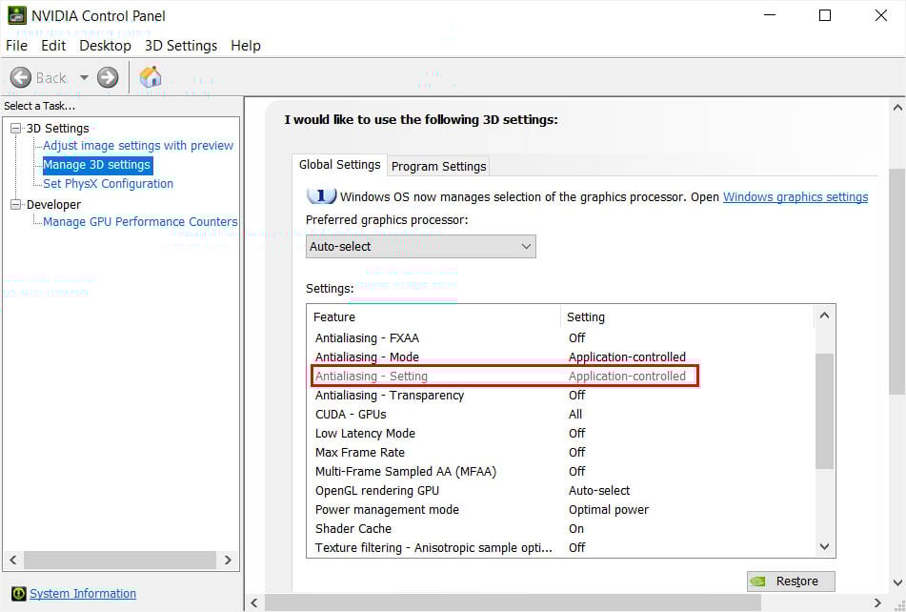
Task: Click the All value for CUDA - GPUs
Action: [575, 415]
